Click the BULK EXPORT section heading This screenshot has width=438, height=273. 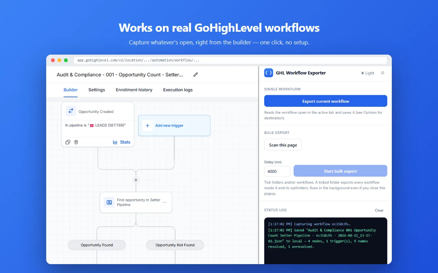pyautogui.click(x=277, y=133)
